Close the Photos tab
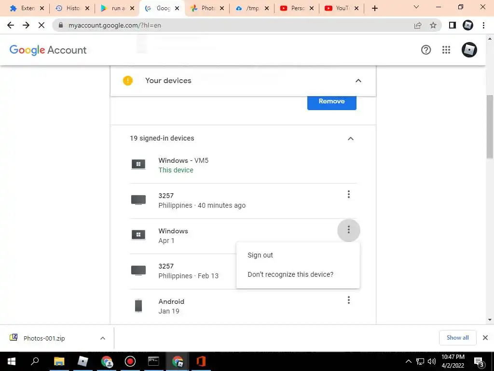 click(x=222, y=9)
